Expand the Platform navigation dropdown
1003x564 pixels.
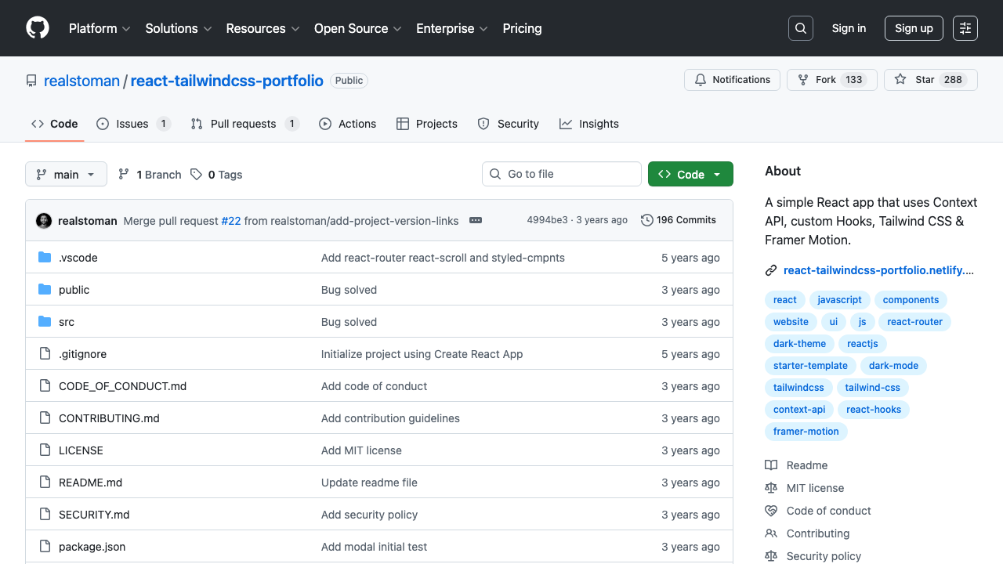click(100, 28)
